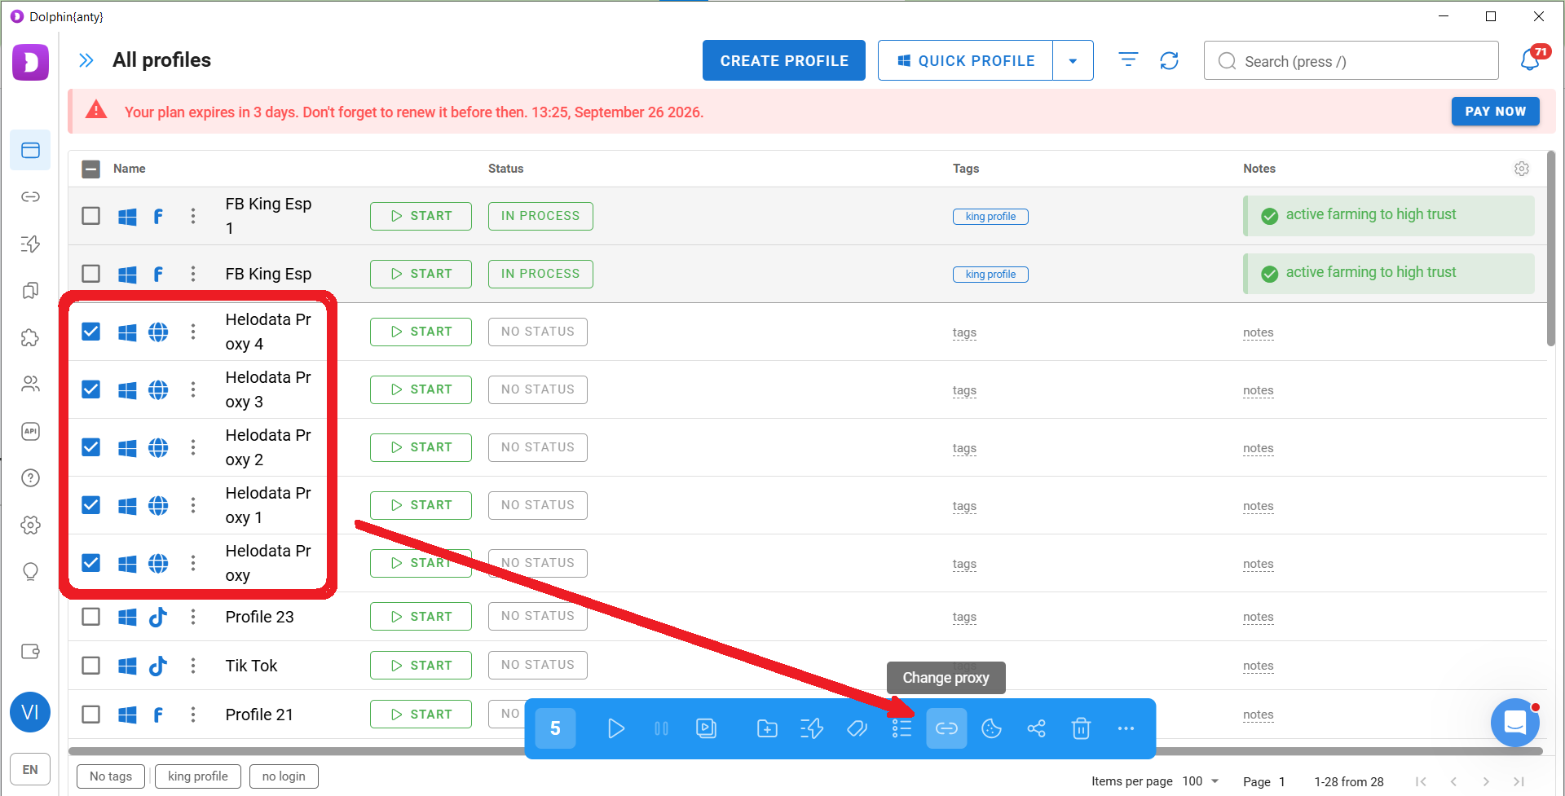Viewport: 1565px width, 796px height.
Task: Check the Profile 23 checkbox
Action: pyautogui.click(x=91, y=617)
